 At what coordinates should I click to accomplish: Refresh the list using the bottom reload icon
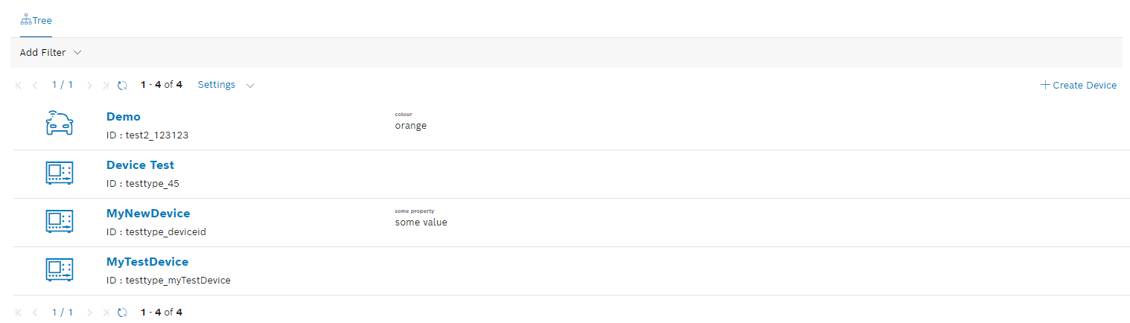click(123, 313)
